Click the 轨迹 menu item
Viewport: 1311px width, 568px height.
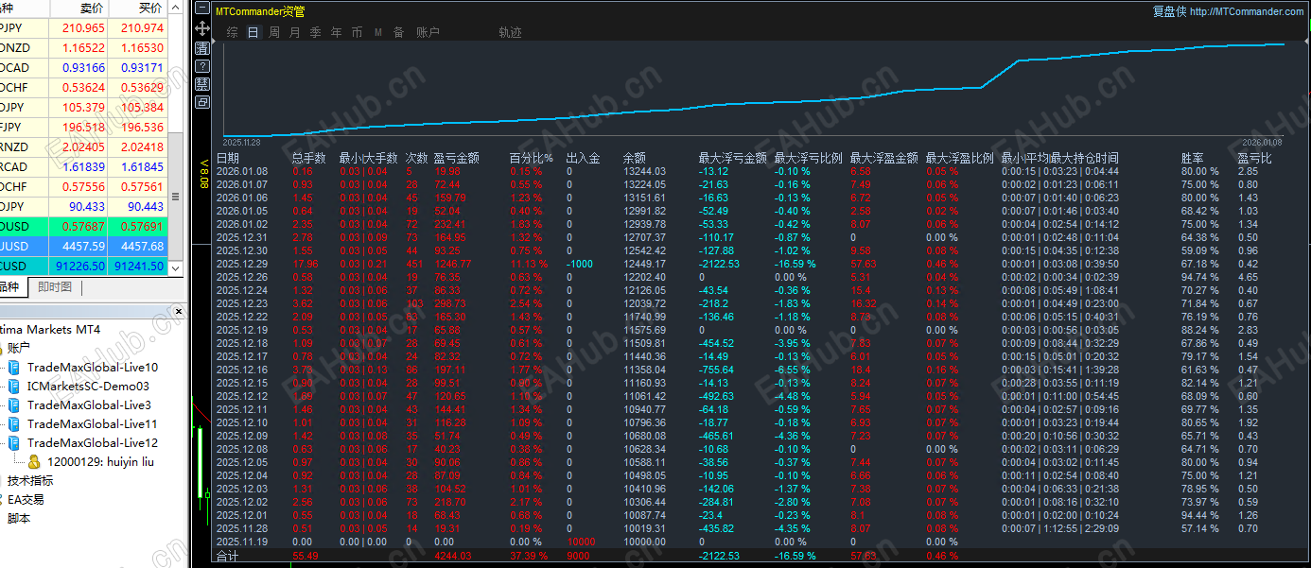511,31
